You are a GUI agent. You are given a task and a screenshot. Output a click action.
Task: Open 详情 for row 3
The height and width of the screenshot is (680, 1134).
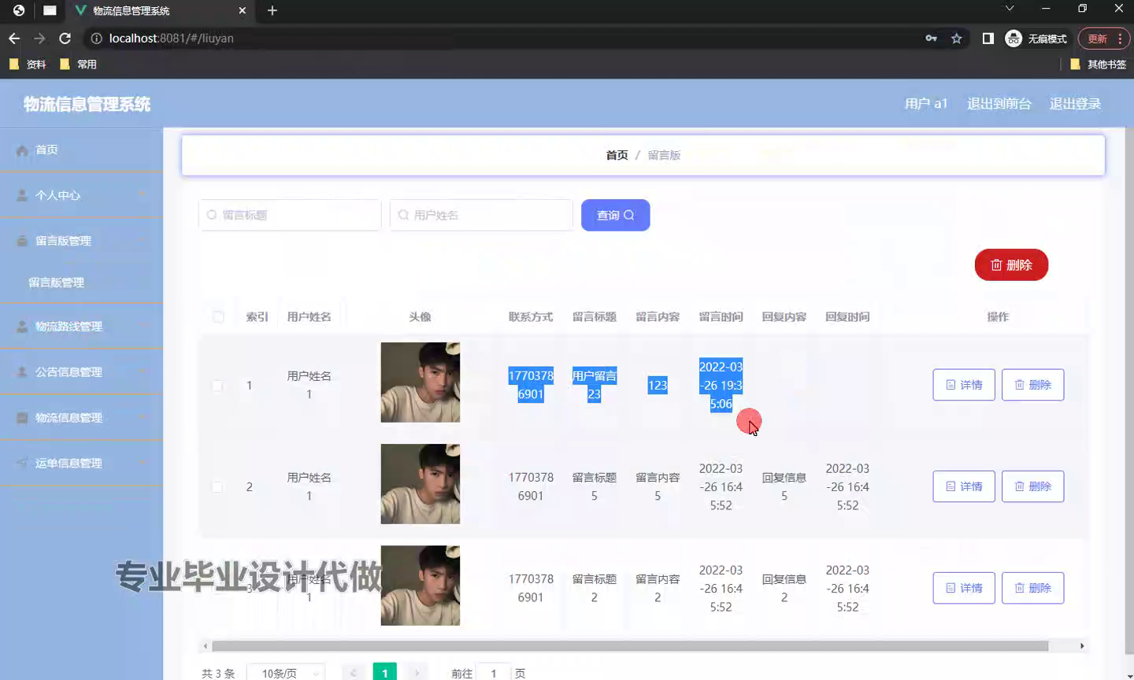pyautogui.click(x=964, y=588)
